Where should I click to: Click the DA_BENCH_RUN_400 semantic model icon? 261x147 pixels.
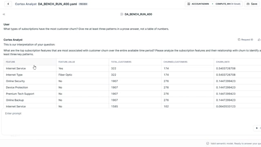[122, 14]
